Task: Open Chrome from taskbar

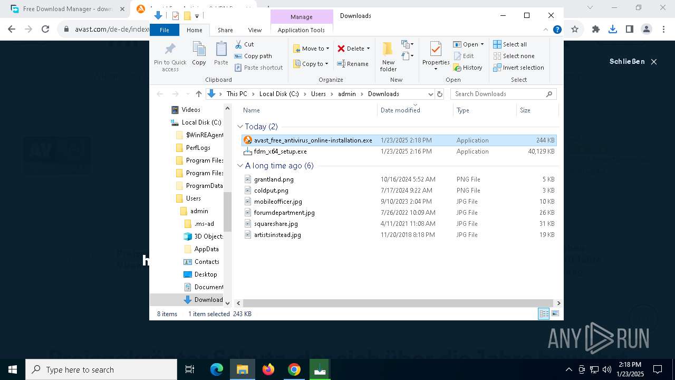Action: [294, 369]
